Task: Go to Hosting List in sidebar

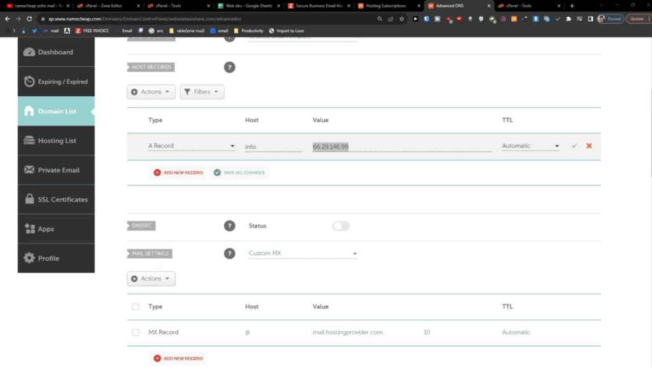Action: tap(56, 141)
